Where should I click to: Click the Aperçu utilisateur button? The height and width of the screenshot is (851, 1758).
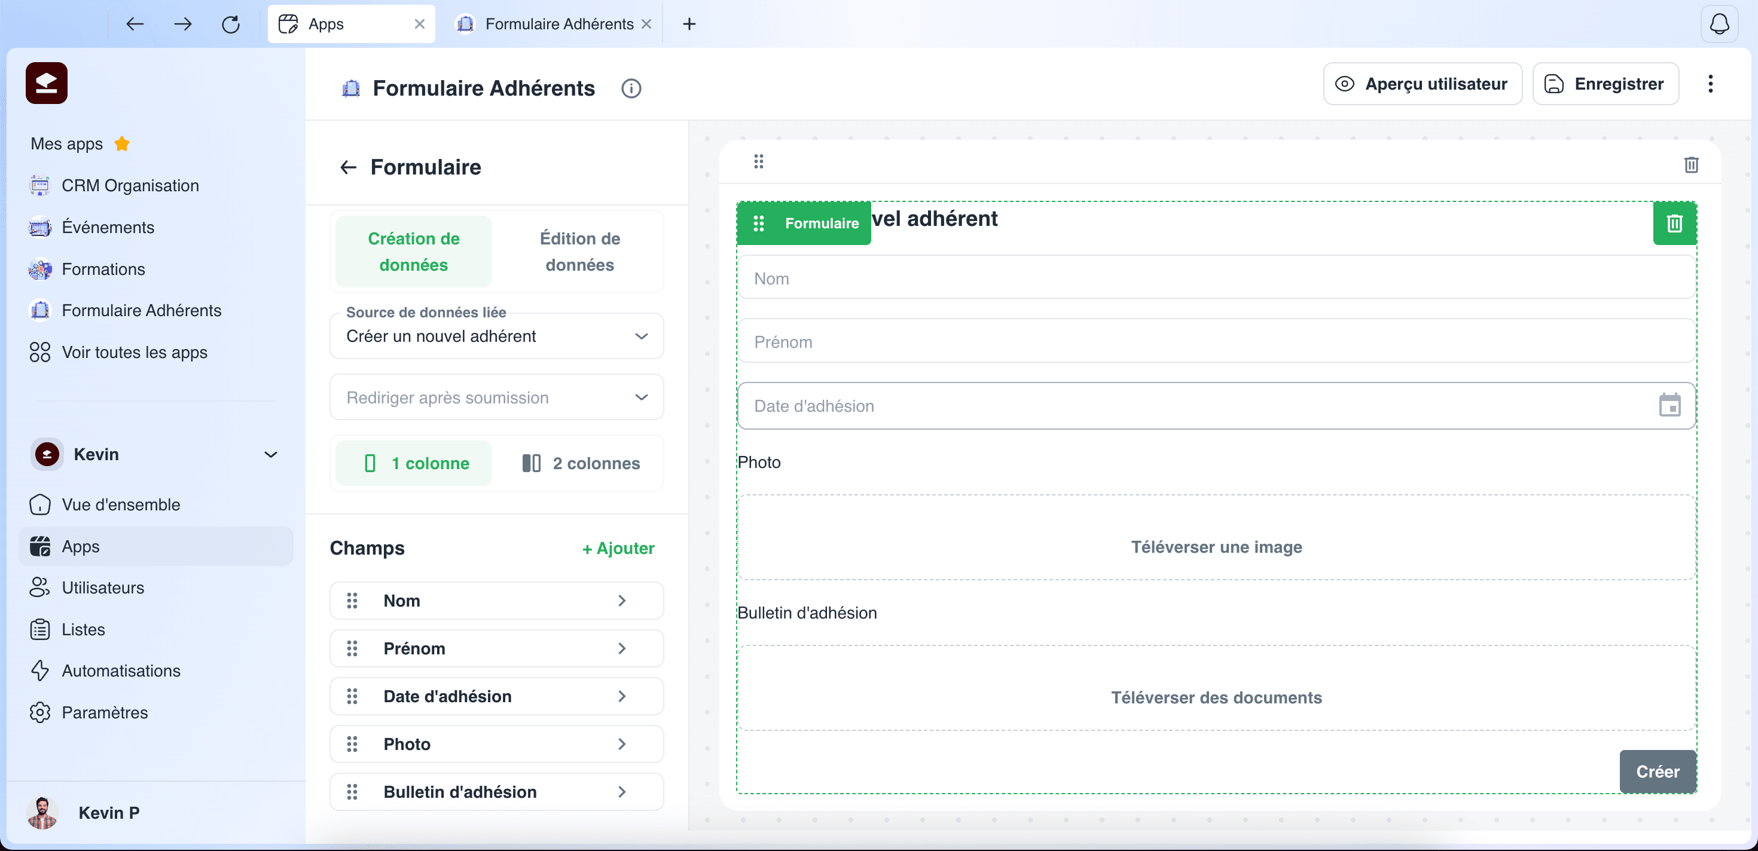pyautogui.click(x=1422, y=84)
